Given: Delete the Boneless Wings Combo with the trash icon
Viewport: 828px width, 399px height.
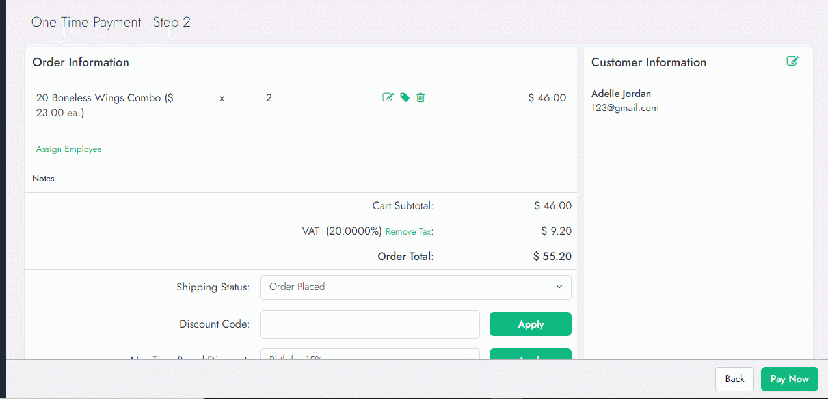Looking at the screenshot, I should pos(421,97).
